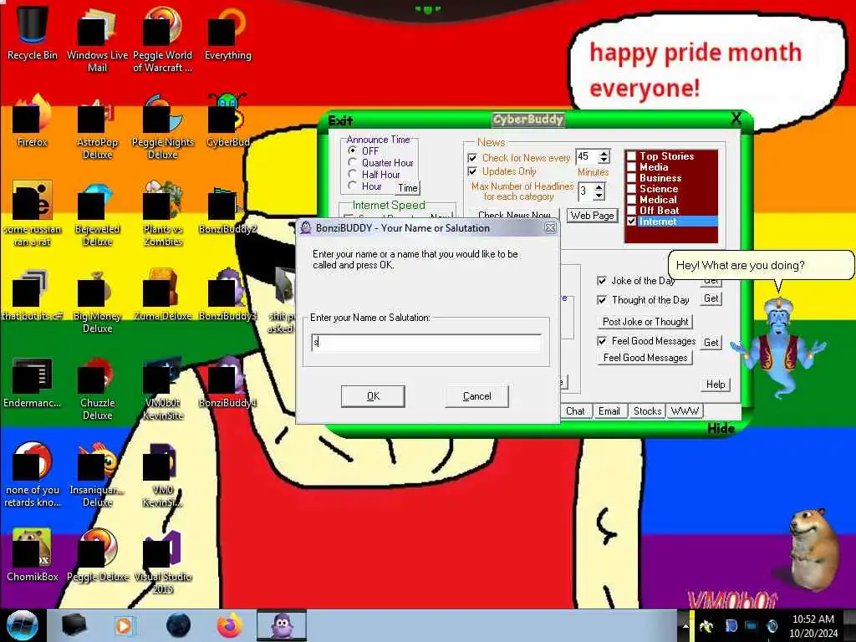856x642 pixels.
Task: Select AstroPop Deluxe desktop icon
Action: coord(97,127)
